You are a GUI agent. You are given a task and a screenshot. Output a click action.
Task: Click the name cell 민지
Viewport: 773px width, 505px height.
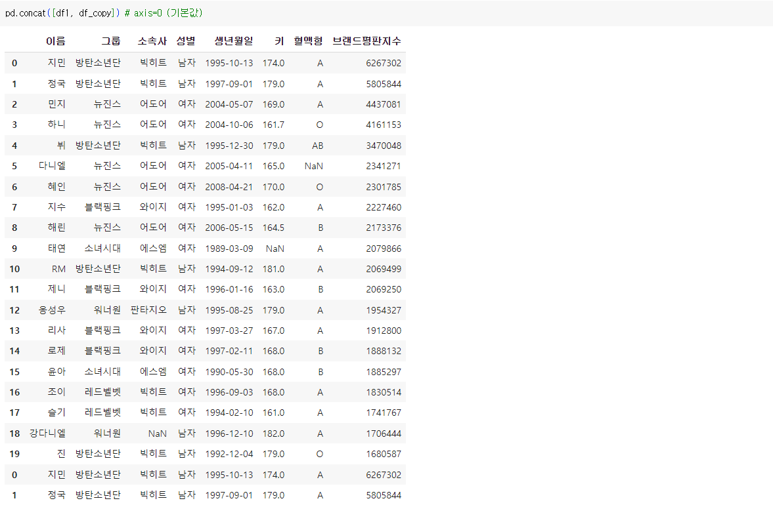click(x=56, y=104)
